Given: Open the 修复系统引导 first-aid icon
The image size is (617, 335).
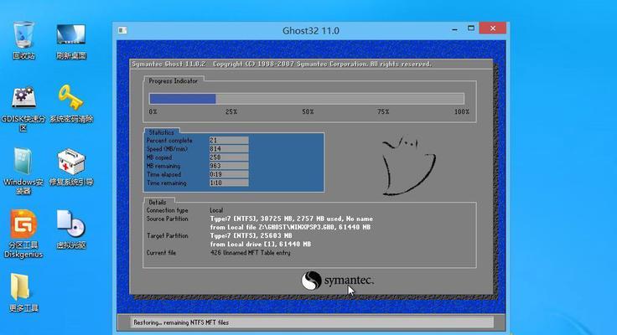Looking at the screenshot, I should pos(71,167).
